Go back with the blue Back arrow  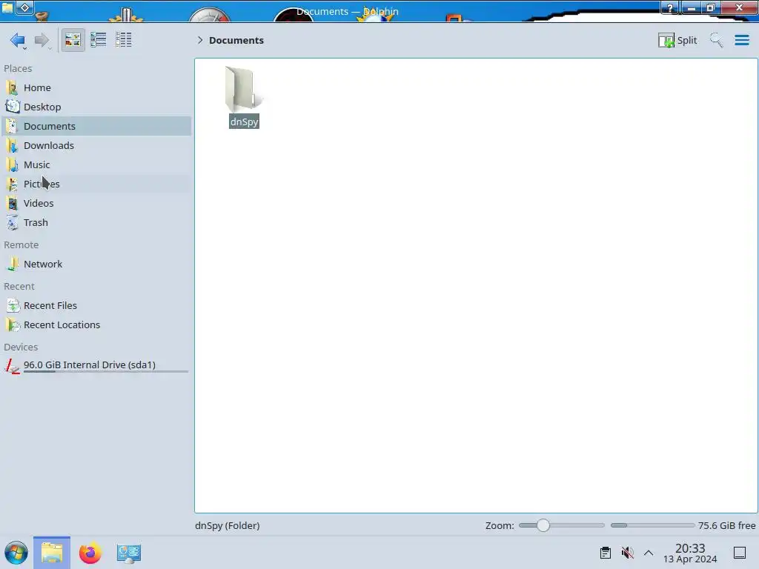pos(18,40)
